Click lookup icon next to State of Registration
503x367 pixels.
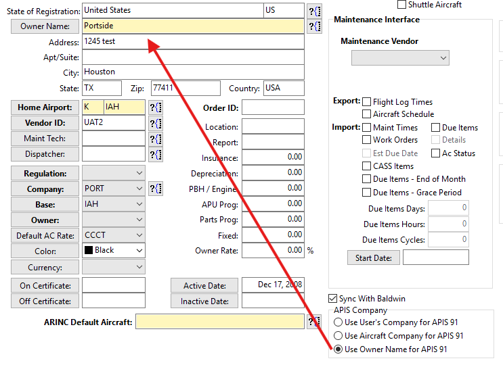314,11
